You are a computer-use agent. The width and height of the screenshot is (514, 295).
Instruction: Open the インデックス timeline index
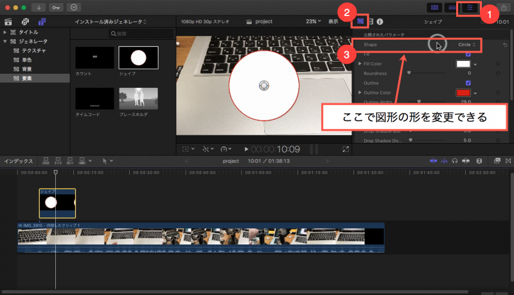pyautogui.click(x=19, y=161)
